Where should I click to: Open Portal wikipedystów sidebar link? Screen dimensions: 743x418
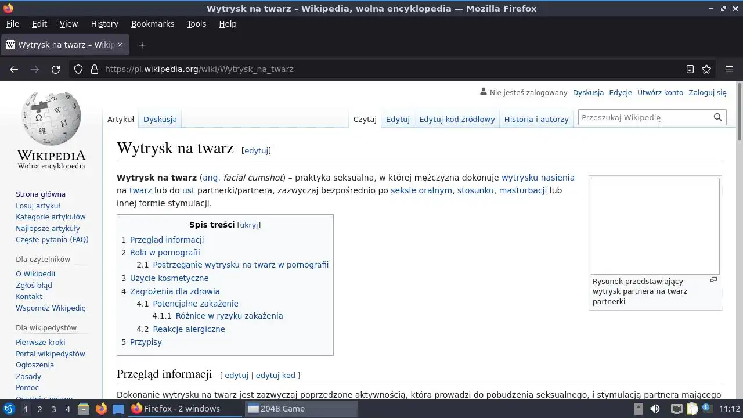(x=51, y=354)
